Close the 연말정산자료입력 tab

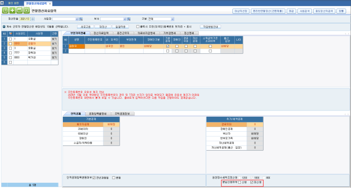[50, 4]
